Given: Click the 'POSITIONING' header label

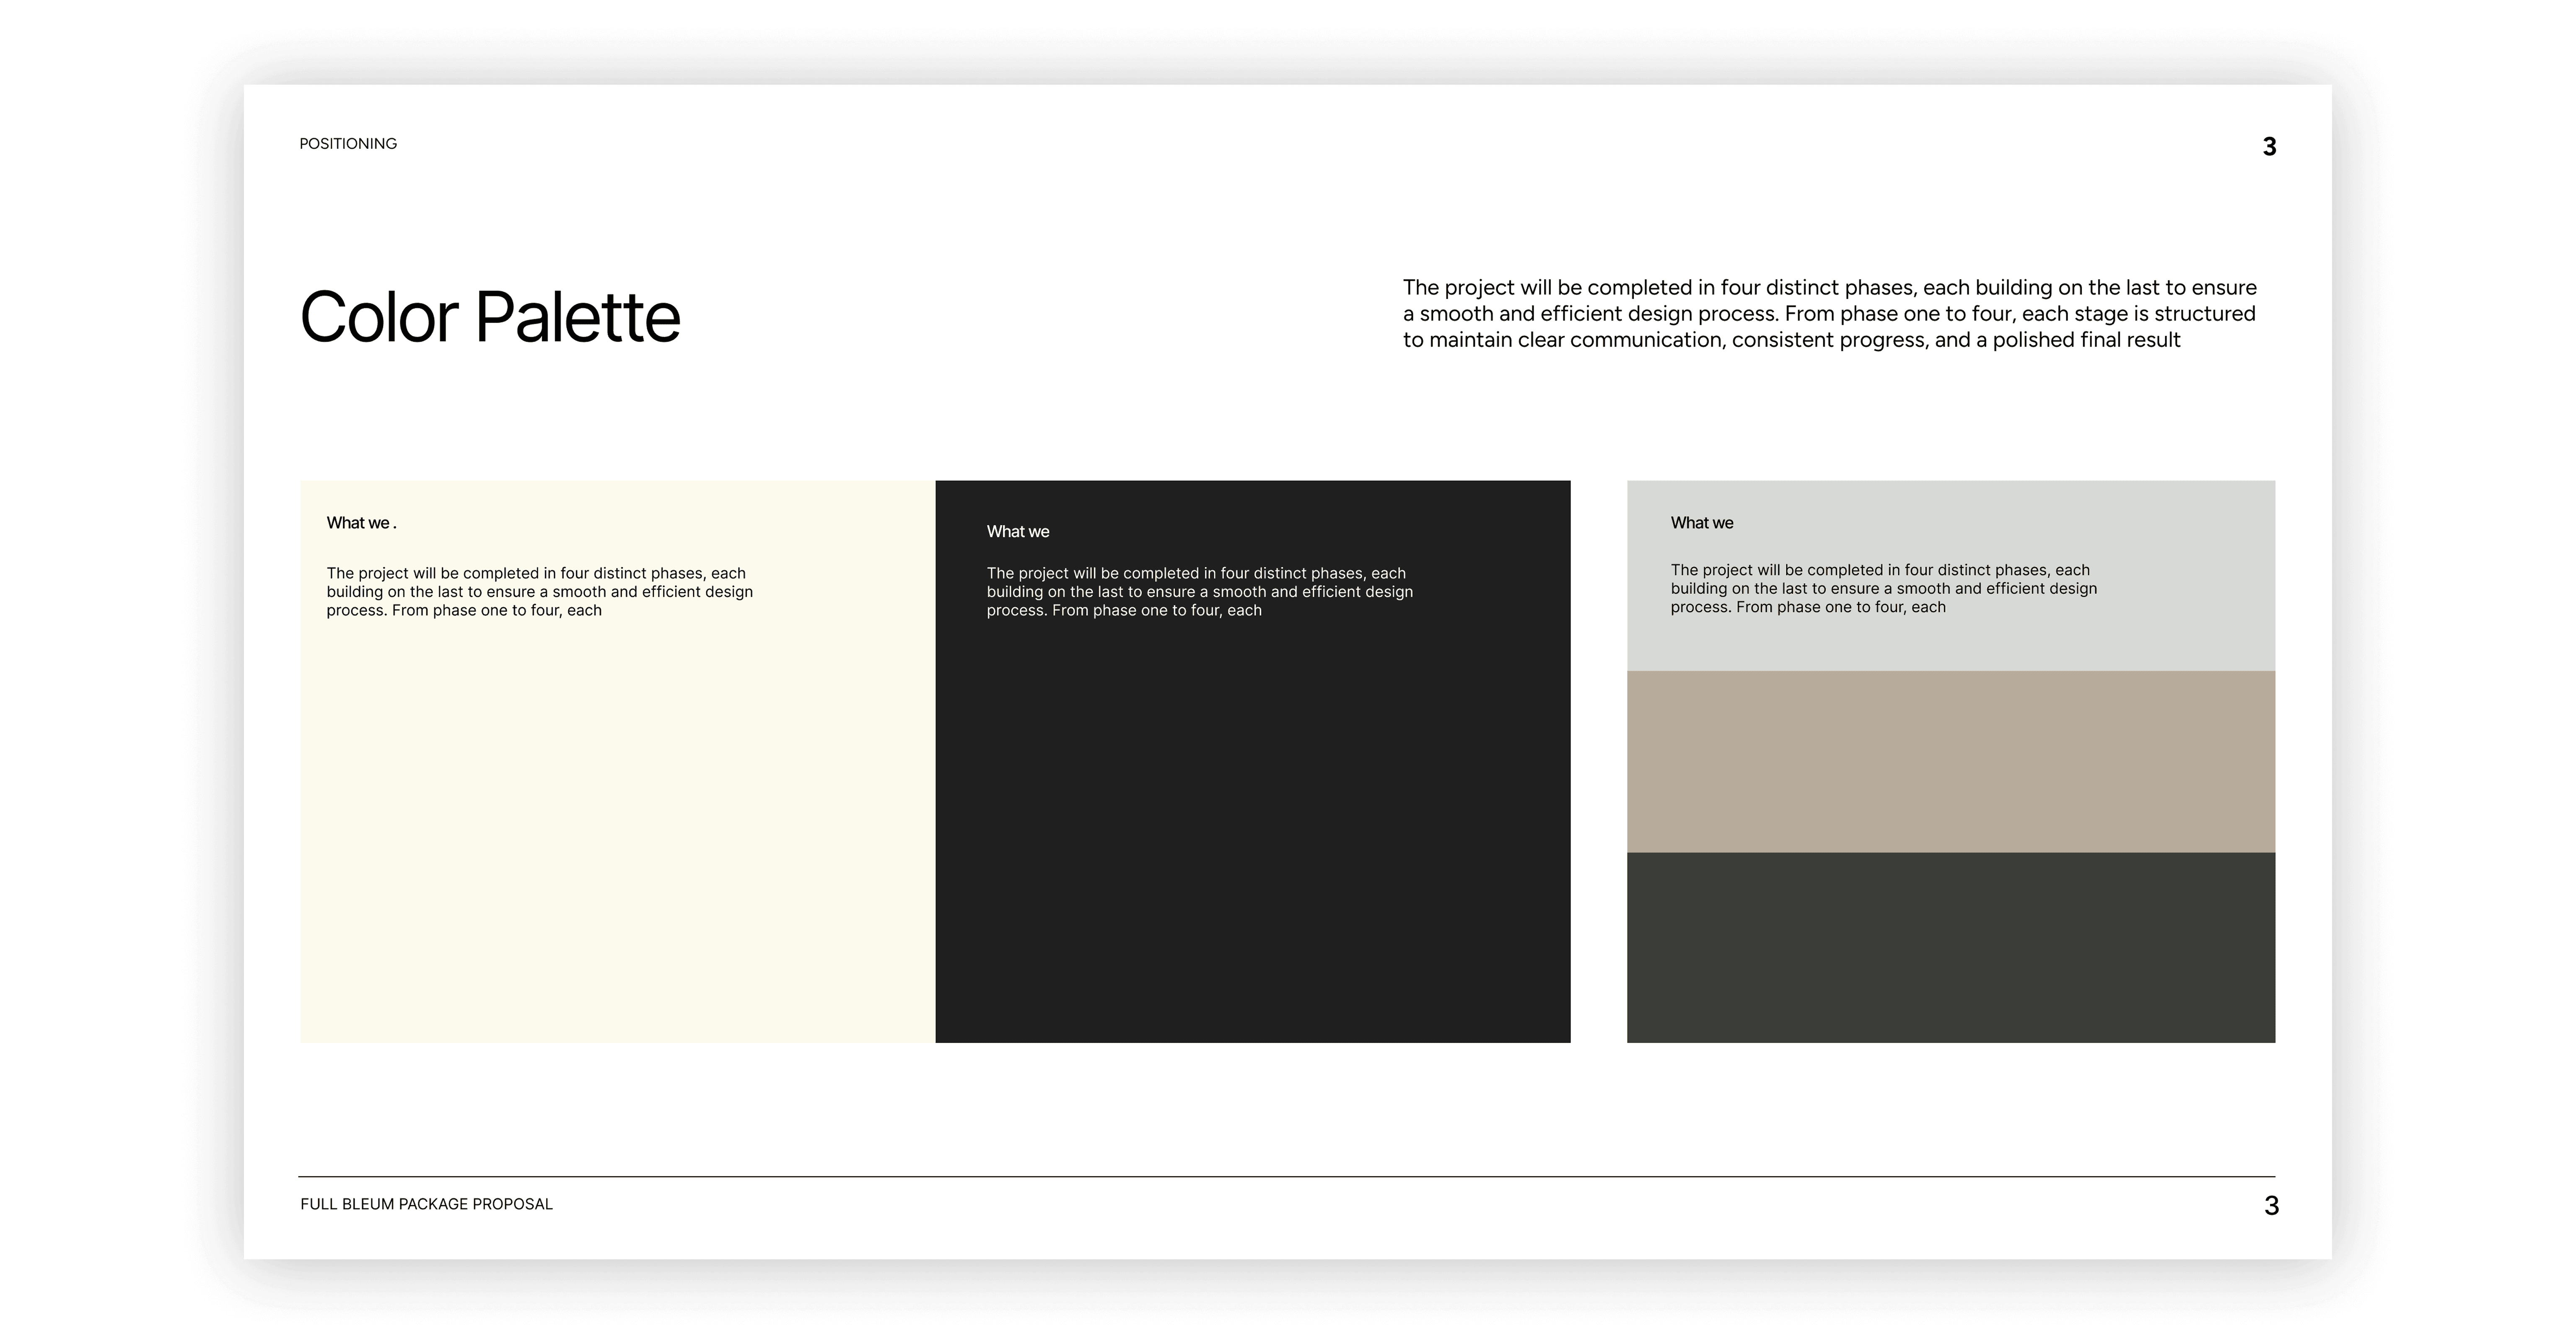Looking at the screenshot, I should coord(348,144).
